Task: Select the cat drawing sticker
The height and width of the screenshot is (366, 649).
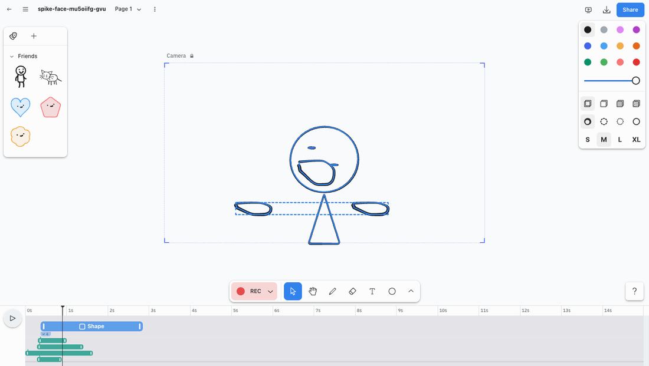Action: click(51, 77)
